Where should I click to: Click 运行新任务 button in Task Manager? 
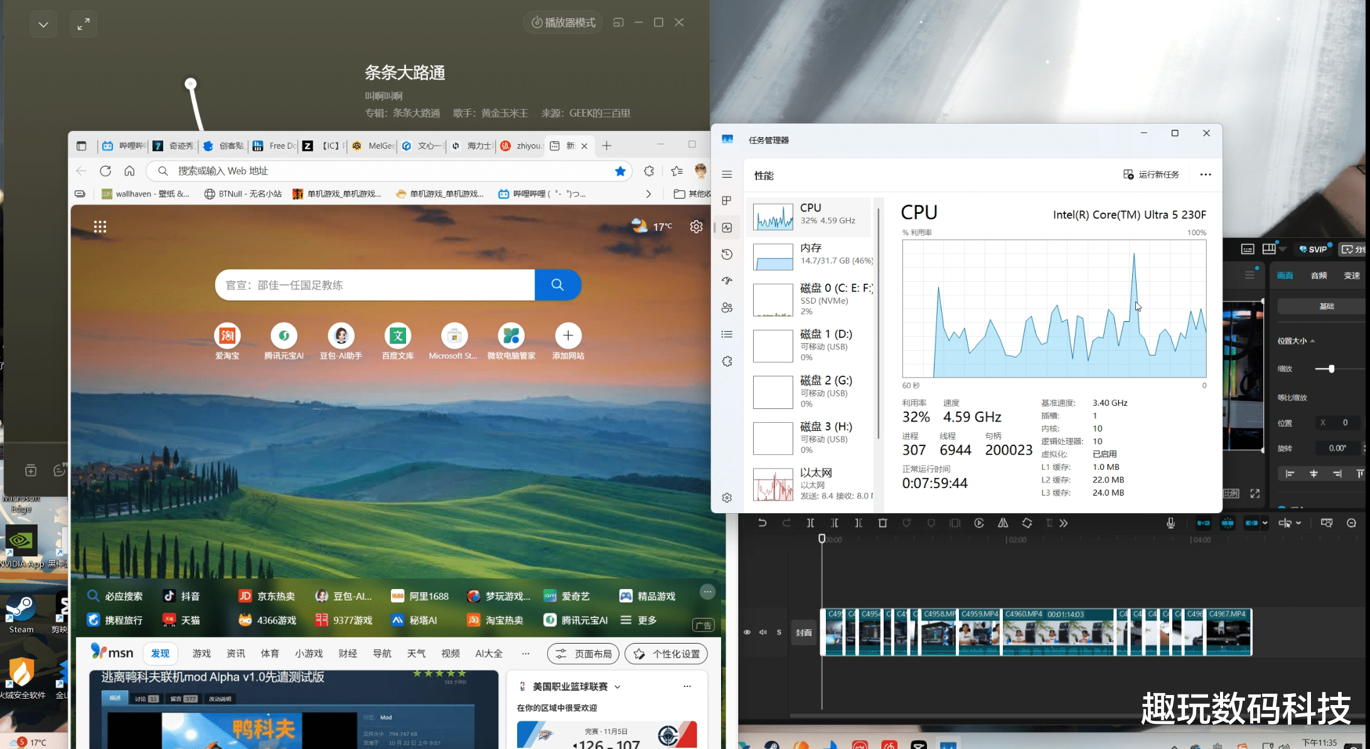pyautogui.click(x=1151, y=174)
